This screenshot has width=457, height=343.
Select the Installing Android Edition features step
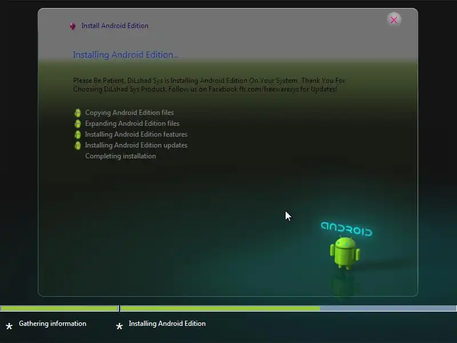[x=136, y=134]
